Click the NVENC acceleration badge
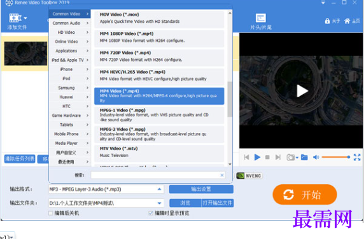This screenshot has width=364, height=239. (x=249, y=175)
